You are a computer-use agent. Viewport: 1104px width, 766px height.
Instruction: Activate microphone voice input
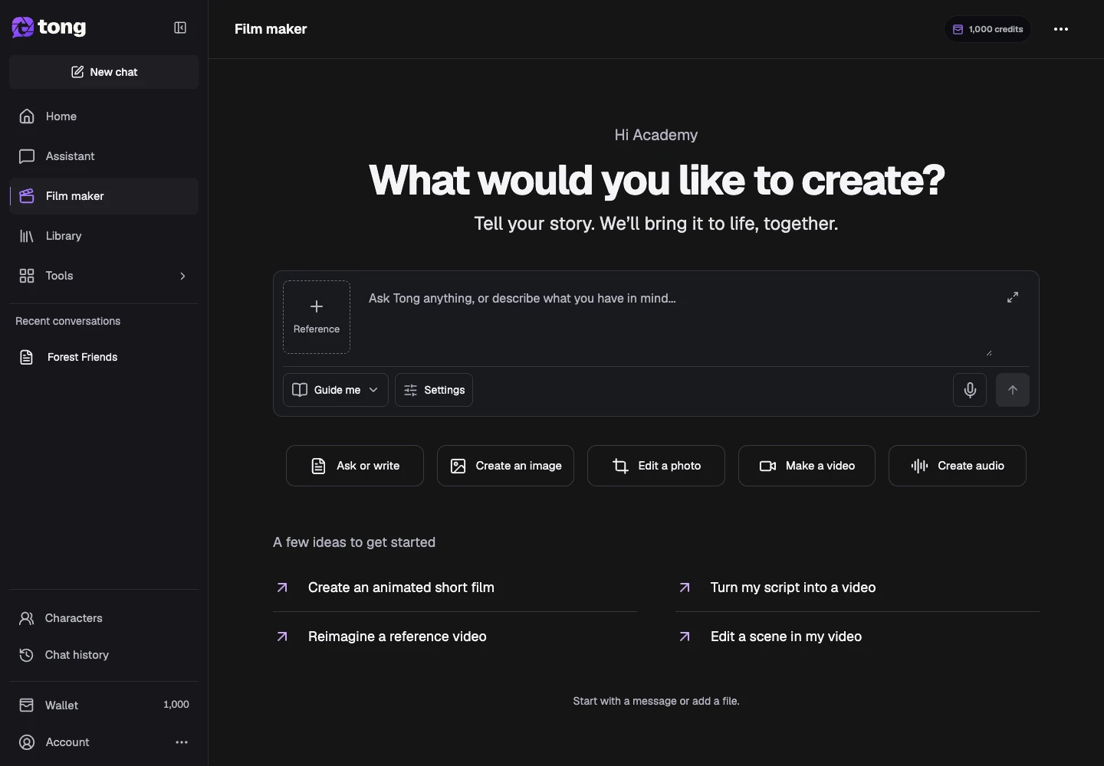pyautogui.click(x=970, y=390)
